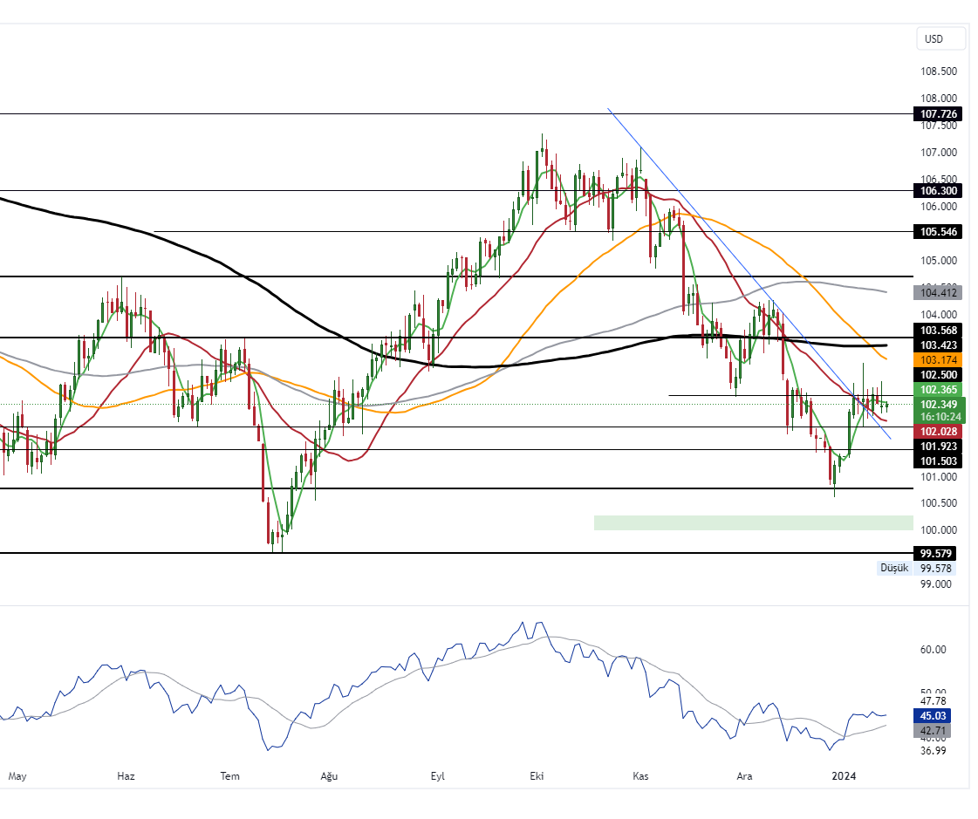Click the blue descending trendline
The height and width of the screenshot is (819, 978).
point(698,212)
